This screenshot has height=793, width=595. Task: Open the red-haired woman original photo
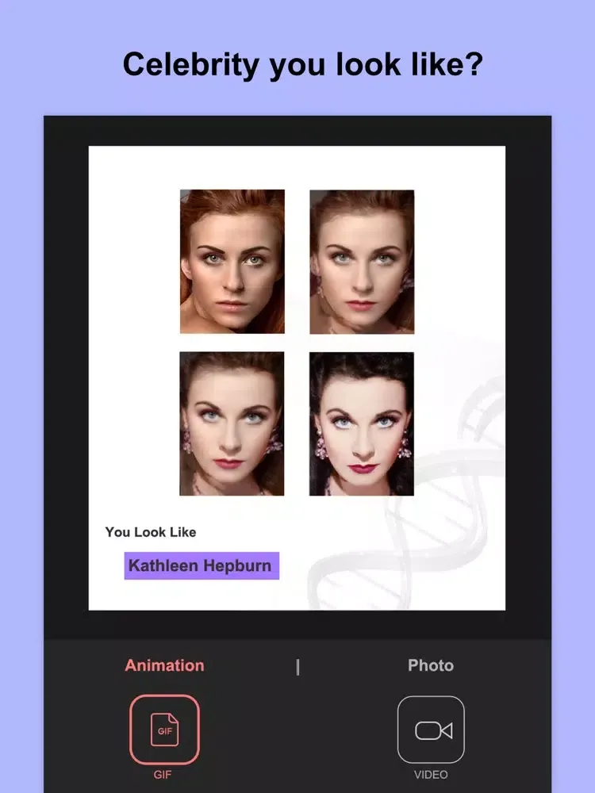point(232,262)
